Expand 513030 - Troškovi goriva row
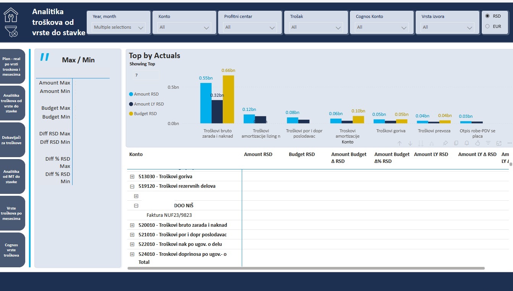 point(132,177)
